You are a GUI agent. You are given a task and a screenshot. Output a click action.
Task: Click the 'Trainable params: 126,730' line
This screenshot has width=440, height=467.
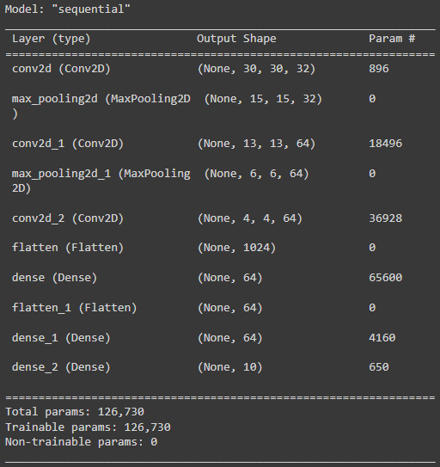tap(89, 427)
